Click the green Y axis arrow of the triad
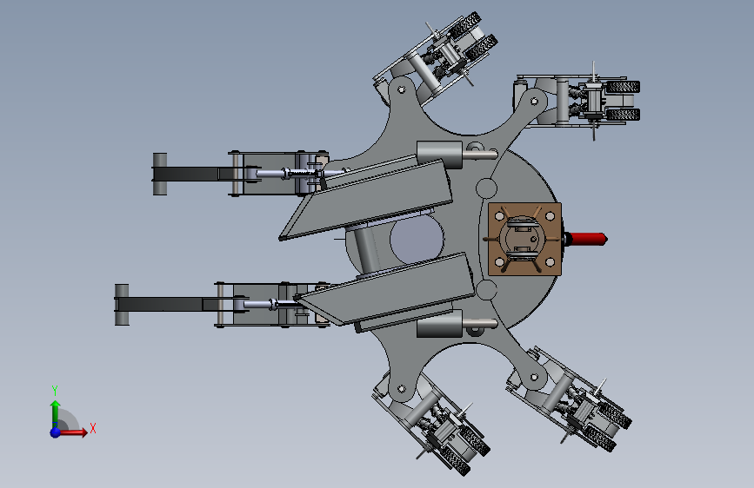The height and width of the screenshot is (488, 754). pyautogui.click(x=56, y=413)
